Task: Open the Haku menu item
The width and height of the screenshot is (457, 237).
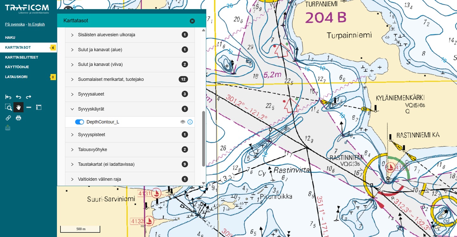Action: tap(10, 37)
